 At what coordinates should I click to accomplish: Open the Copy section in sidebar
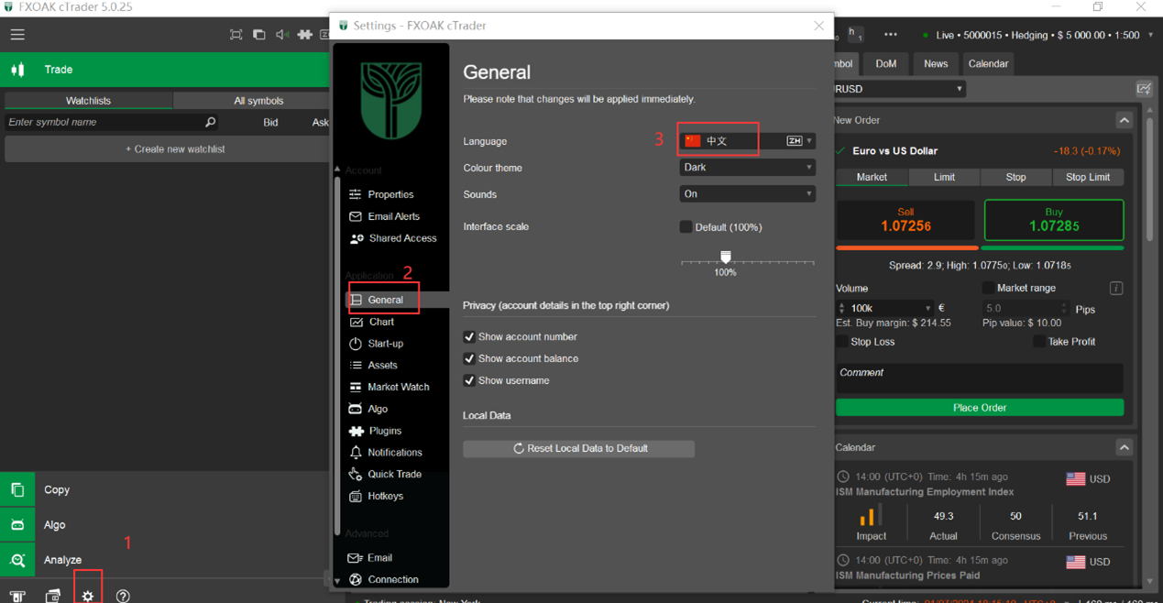click(57, 490)
